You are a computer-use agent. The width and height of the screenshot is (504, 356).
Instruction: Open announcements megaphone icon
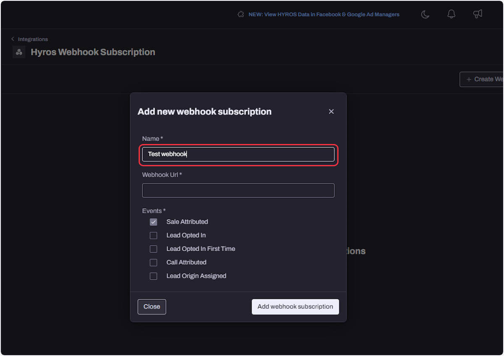point(478,14)
